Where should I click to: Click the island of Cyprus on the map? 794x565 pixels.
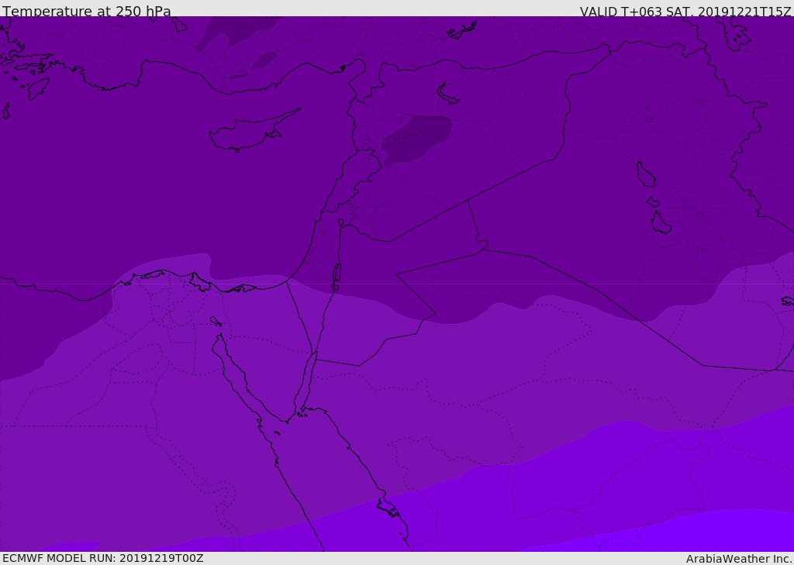tap(250, 132)
